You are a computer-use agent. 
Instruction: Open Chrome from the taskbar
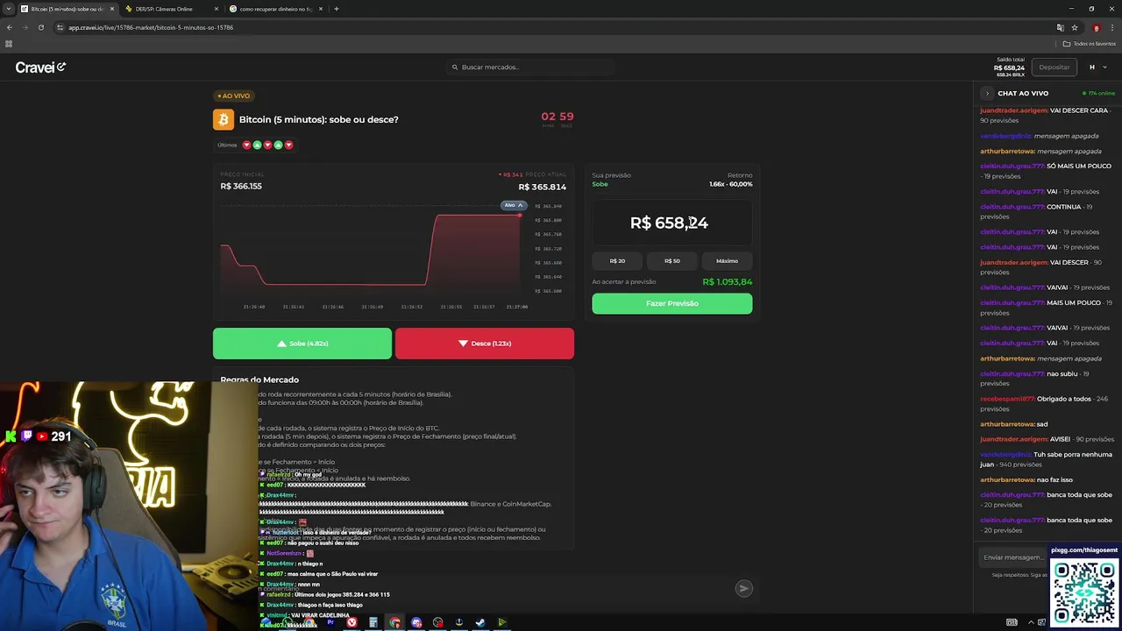[395, 622]
